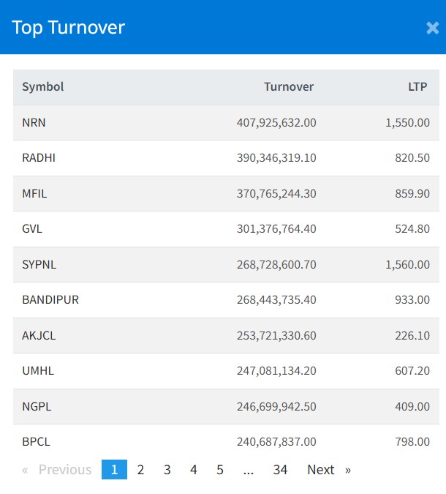Select current page 1 button
Screen dimensions: 446x494
pos(114,470)
